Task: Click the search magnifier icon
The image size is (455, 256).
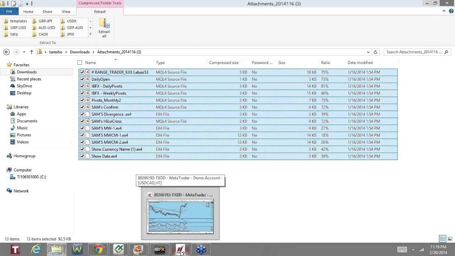Action: (x=446, y=52)
